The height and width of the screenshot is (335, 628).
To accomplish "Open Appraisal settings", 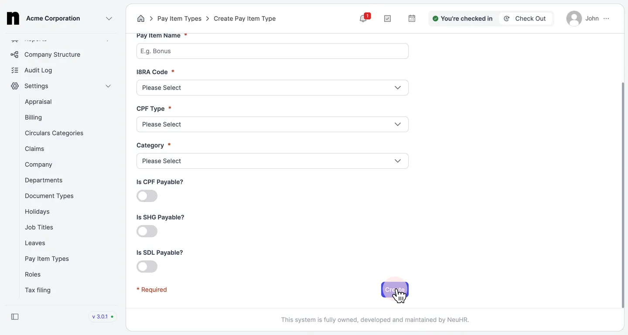I will [x=38, y=102].
